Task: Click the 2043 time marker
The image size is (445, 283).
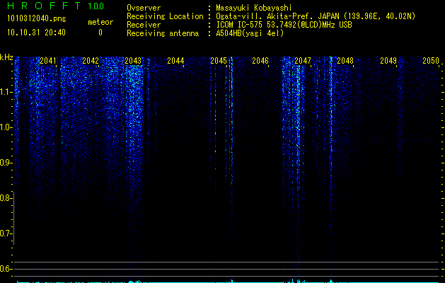Action: (133, 61)
